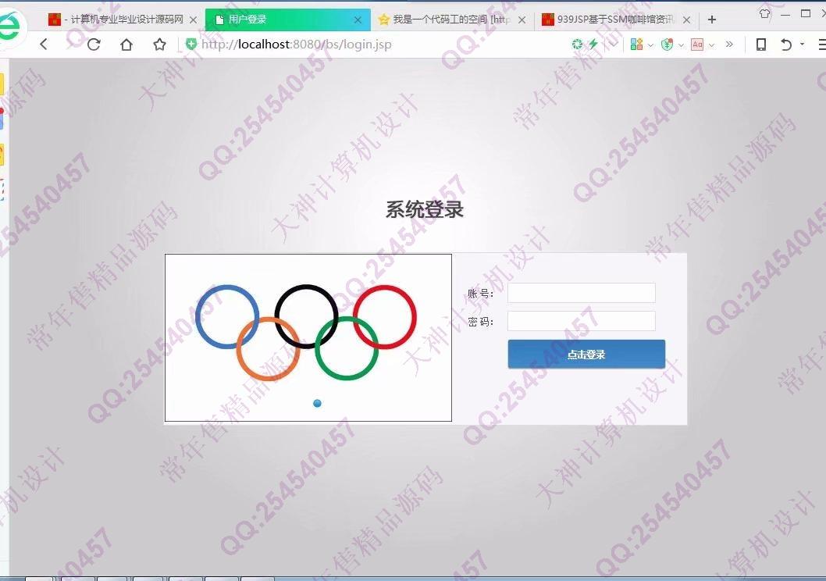Click the green security shield icon
Screen dimensions: 826x581
click(x=191, y=45)
